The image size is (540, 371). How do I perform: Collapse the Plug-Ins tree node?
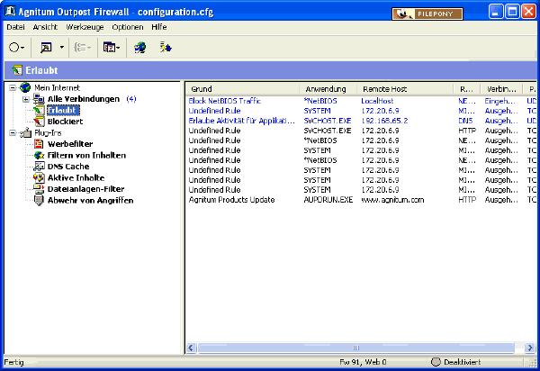[13, 133]
